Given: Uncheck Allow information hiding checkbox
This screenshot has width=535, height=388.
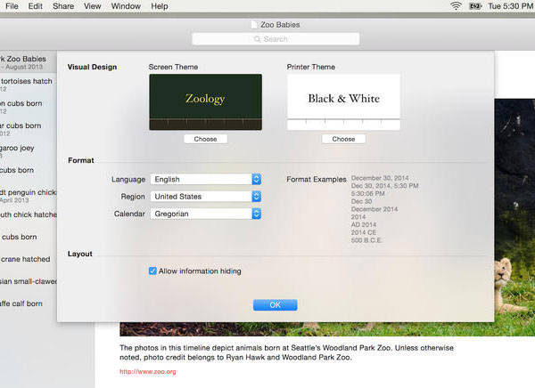Looking at the screenshot, I should point(152,271).
